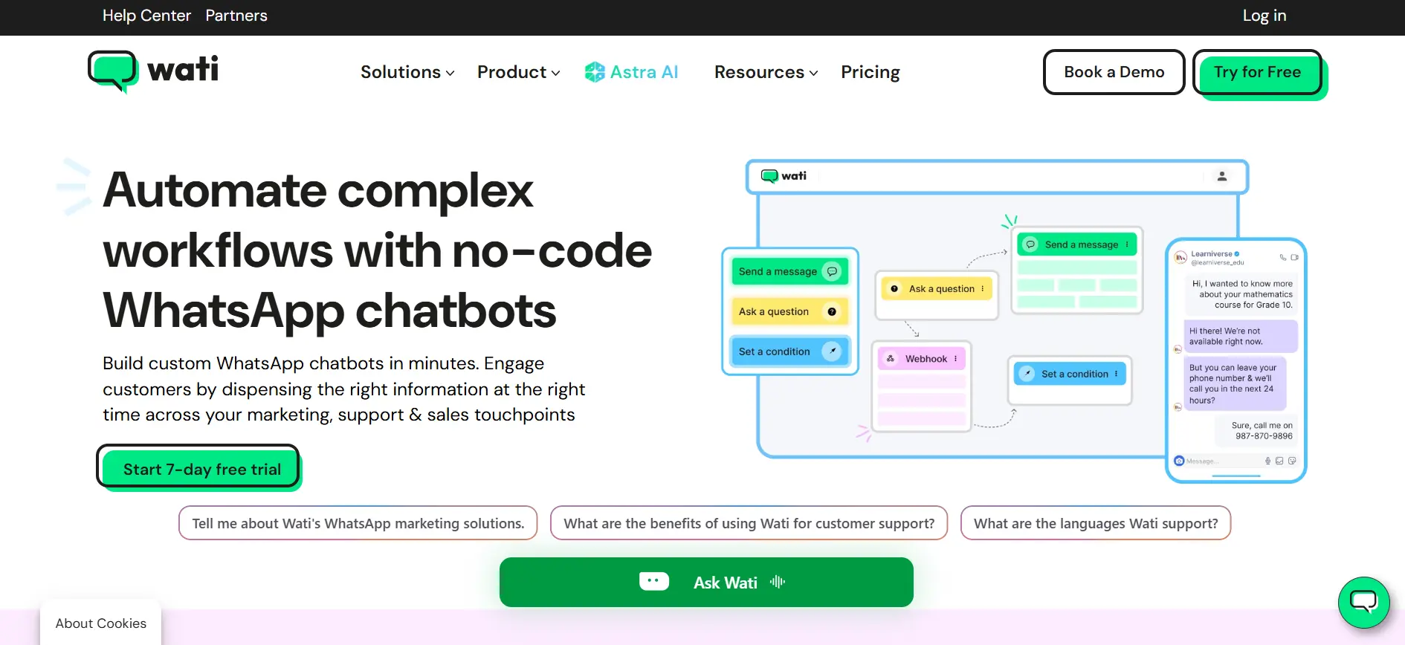Click the microphone icon in chat message bar
Screen dimensions: 1405x645
click(1268, 461)
